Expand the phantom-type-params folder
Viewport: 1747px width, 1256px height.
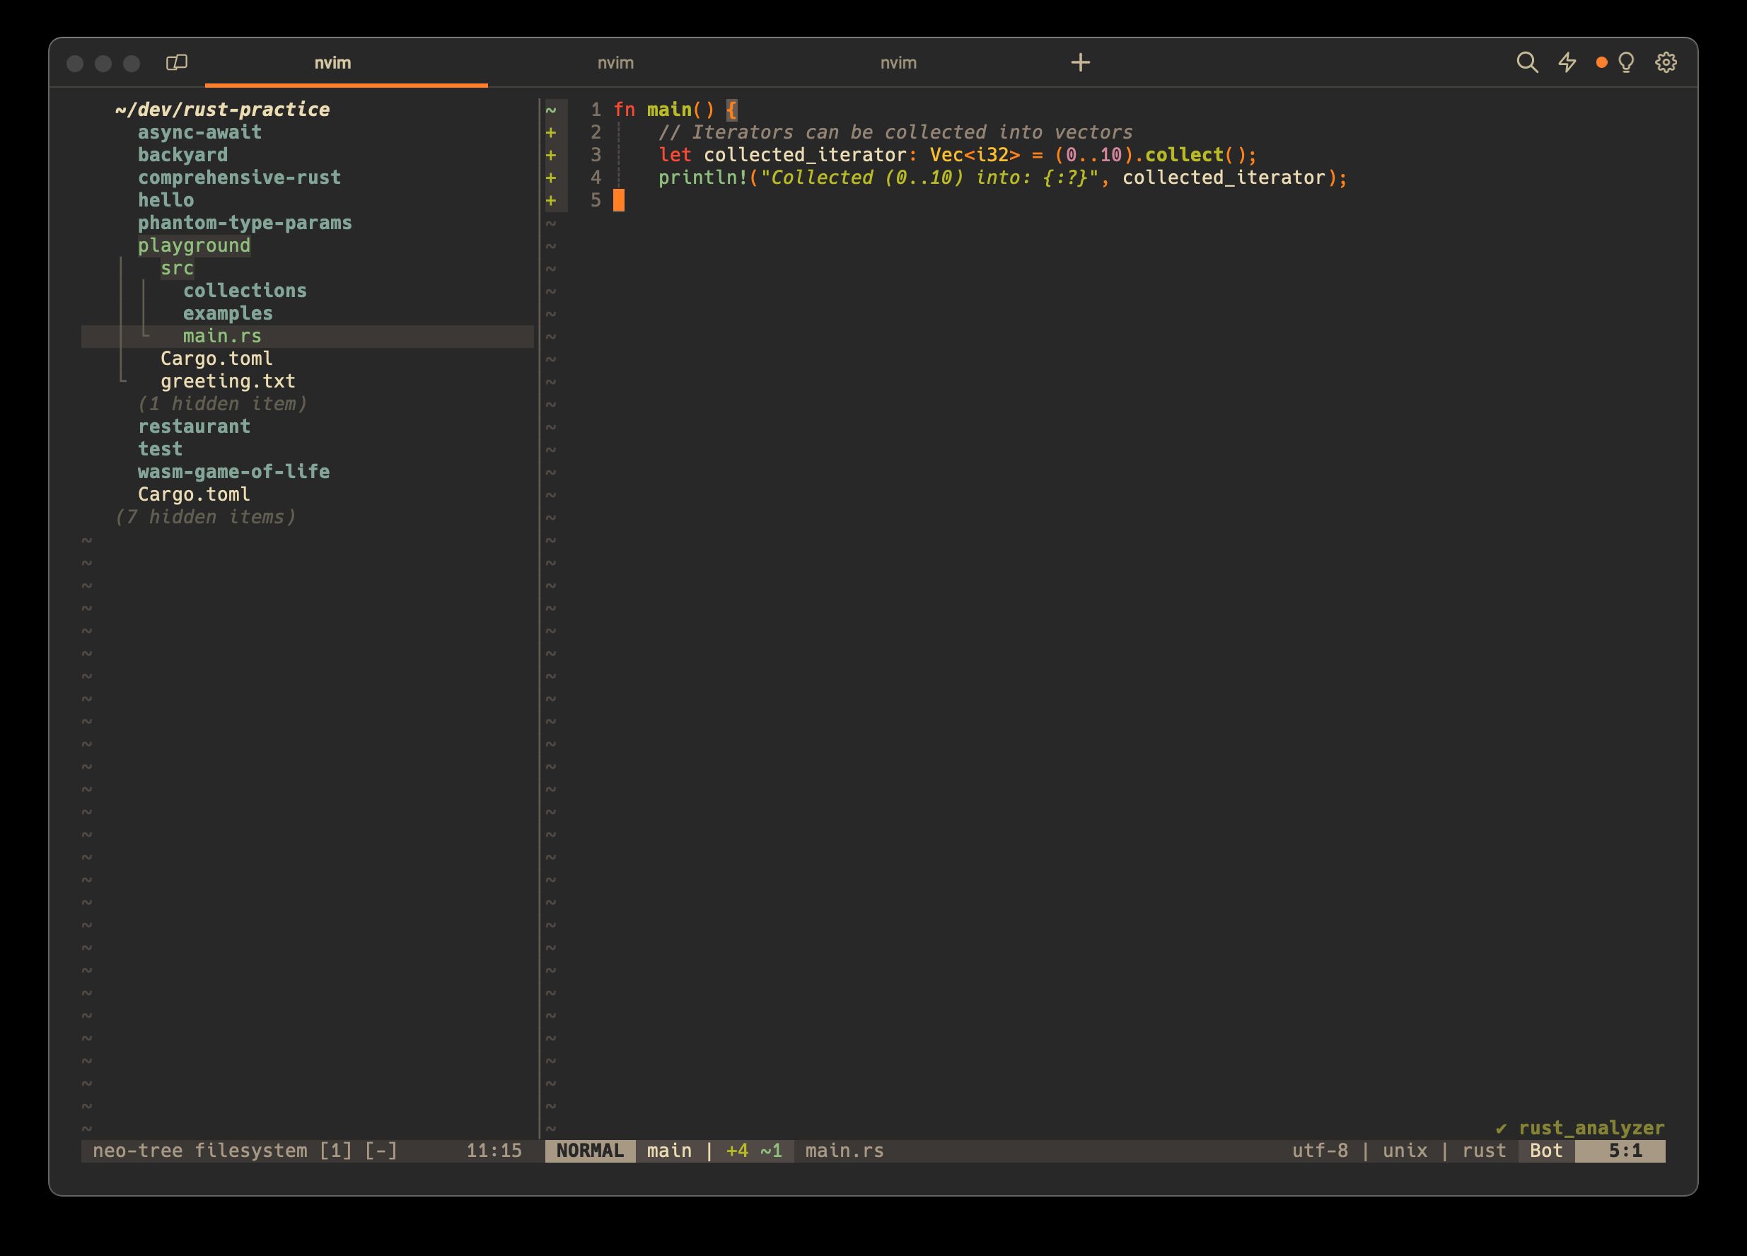(x=245, y=223)
